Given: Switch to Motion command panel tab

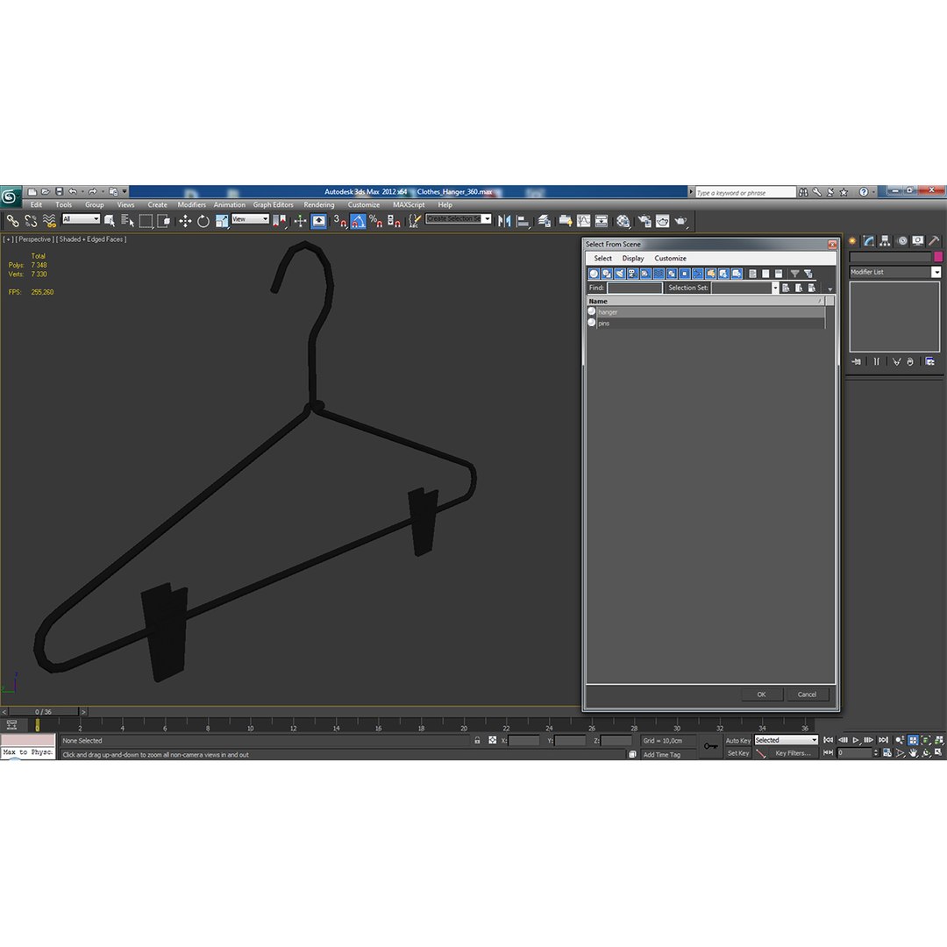Looking at the screenshot, I should (902, 241).
